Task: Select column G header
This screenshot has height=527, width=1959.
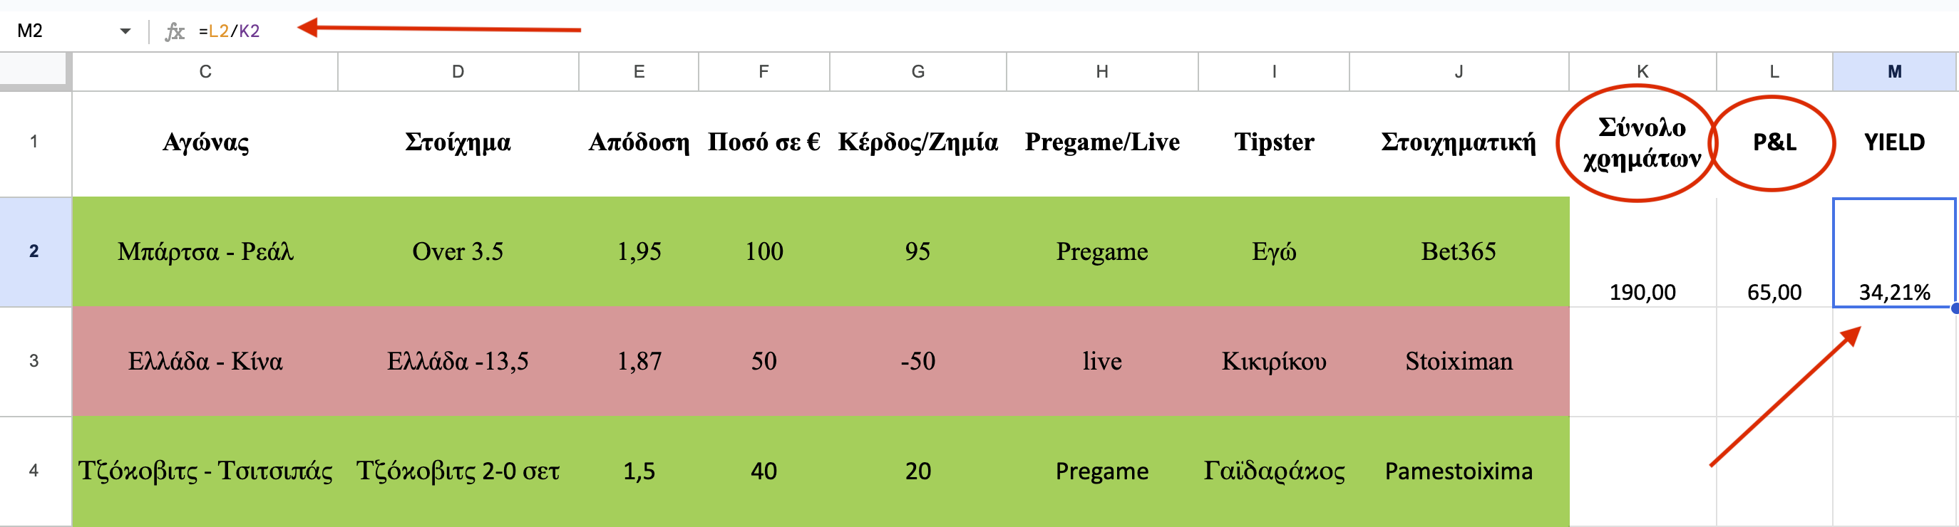Action: 918,72
